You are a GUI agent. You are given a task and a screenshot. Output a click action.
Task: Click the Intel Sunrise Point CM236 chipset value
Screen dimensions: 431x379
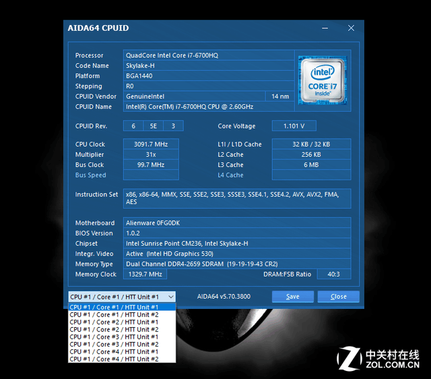click(237, 244)
